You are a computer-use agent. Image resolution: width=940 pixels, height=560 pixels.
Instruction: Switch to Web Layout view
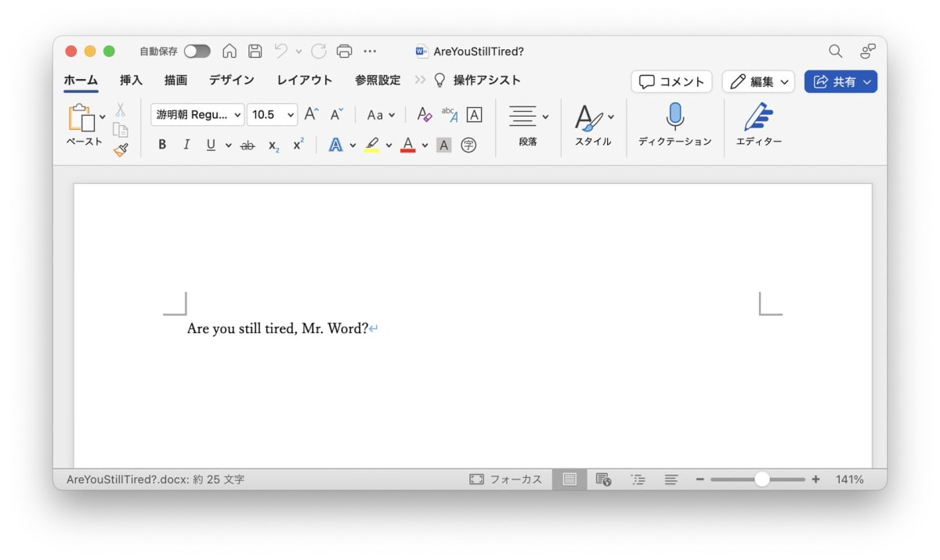click(x=603, y=479)
